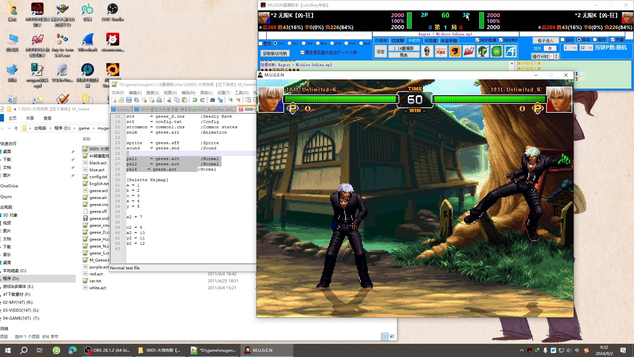This screenshot has width=634, height=357.
Task: Uncheck the 统计MVP checkbox
Action: click(x=501, y=40)
